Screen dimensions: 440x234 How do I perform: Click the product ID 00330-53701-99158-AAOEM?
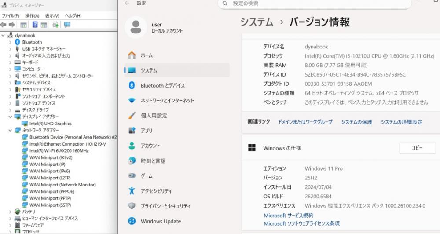tap(338, 84)
